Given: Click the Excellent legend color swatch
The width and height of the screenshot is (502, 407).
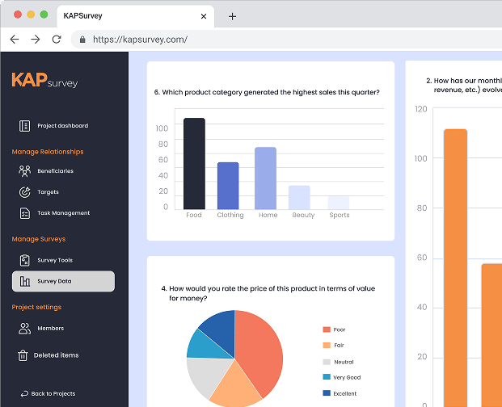Looking at the screenshot, I should (327, 393).
